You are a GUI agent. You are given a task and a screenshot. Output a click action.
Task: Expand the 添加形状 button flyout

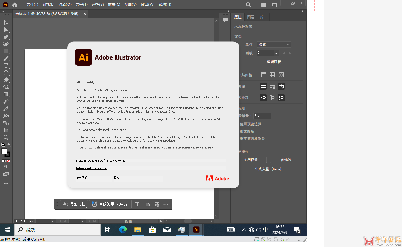tap(87, 207)
